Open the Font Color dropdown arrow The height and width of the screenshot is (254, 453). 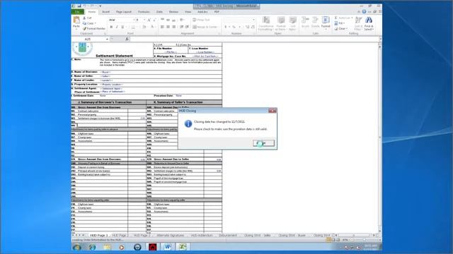coord(155,27)
